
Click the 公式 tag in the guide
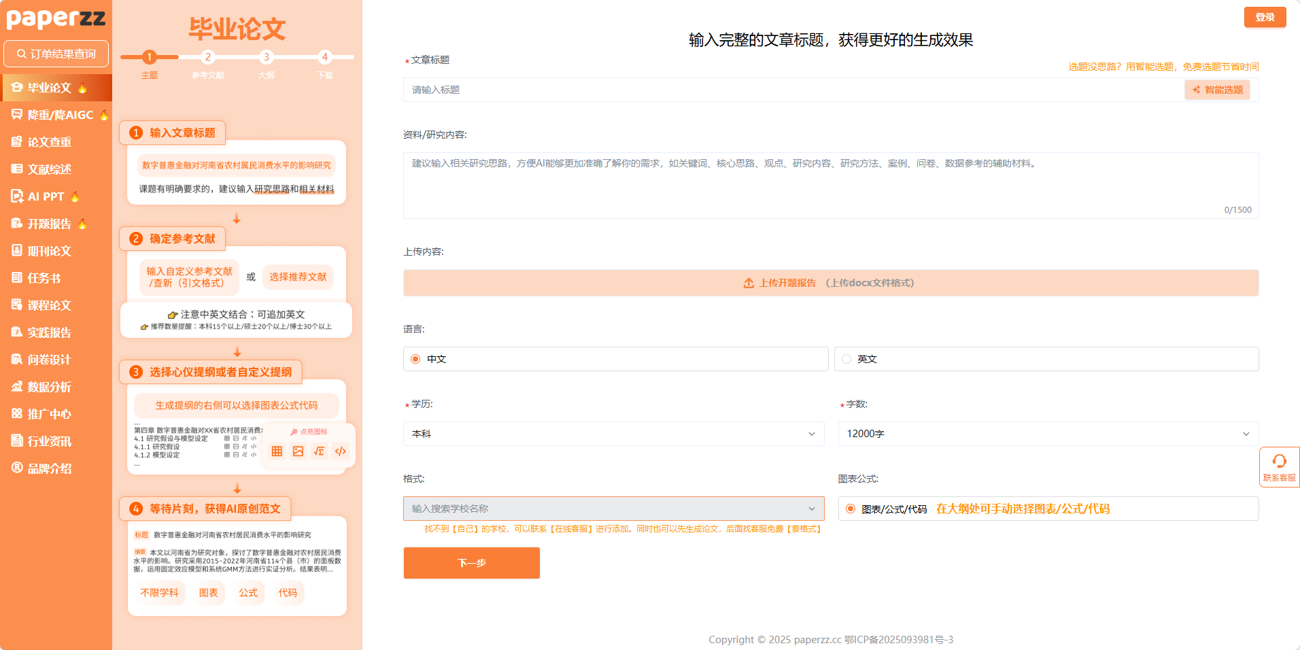coord(248,593)
